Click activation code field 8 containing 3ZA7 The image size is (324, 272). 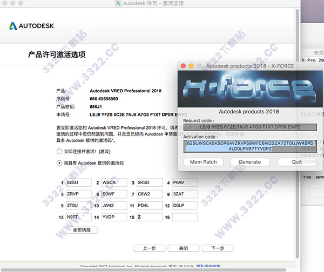click(185, 194)
